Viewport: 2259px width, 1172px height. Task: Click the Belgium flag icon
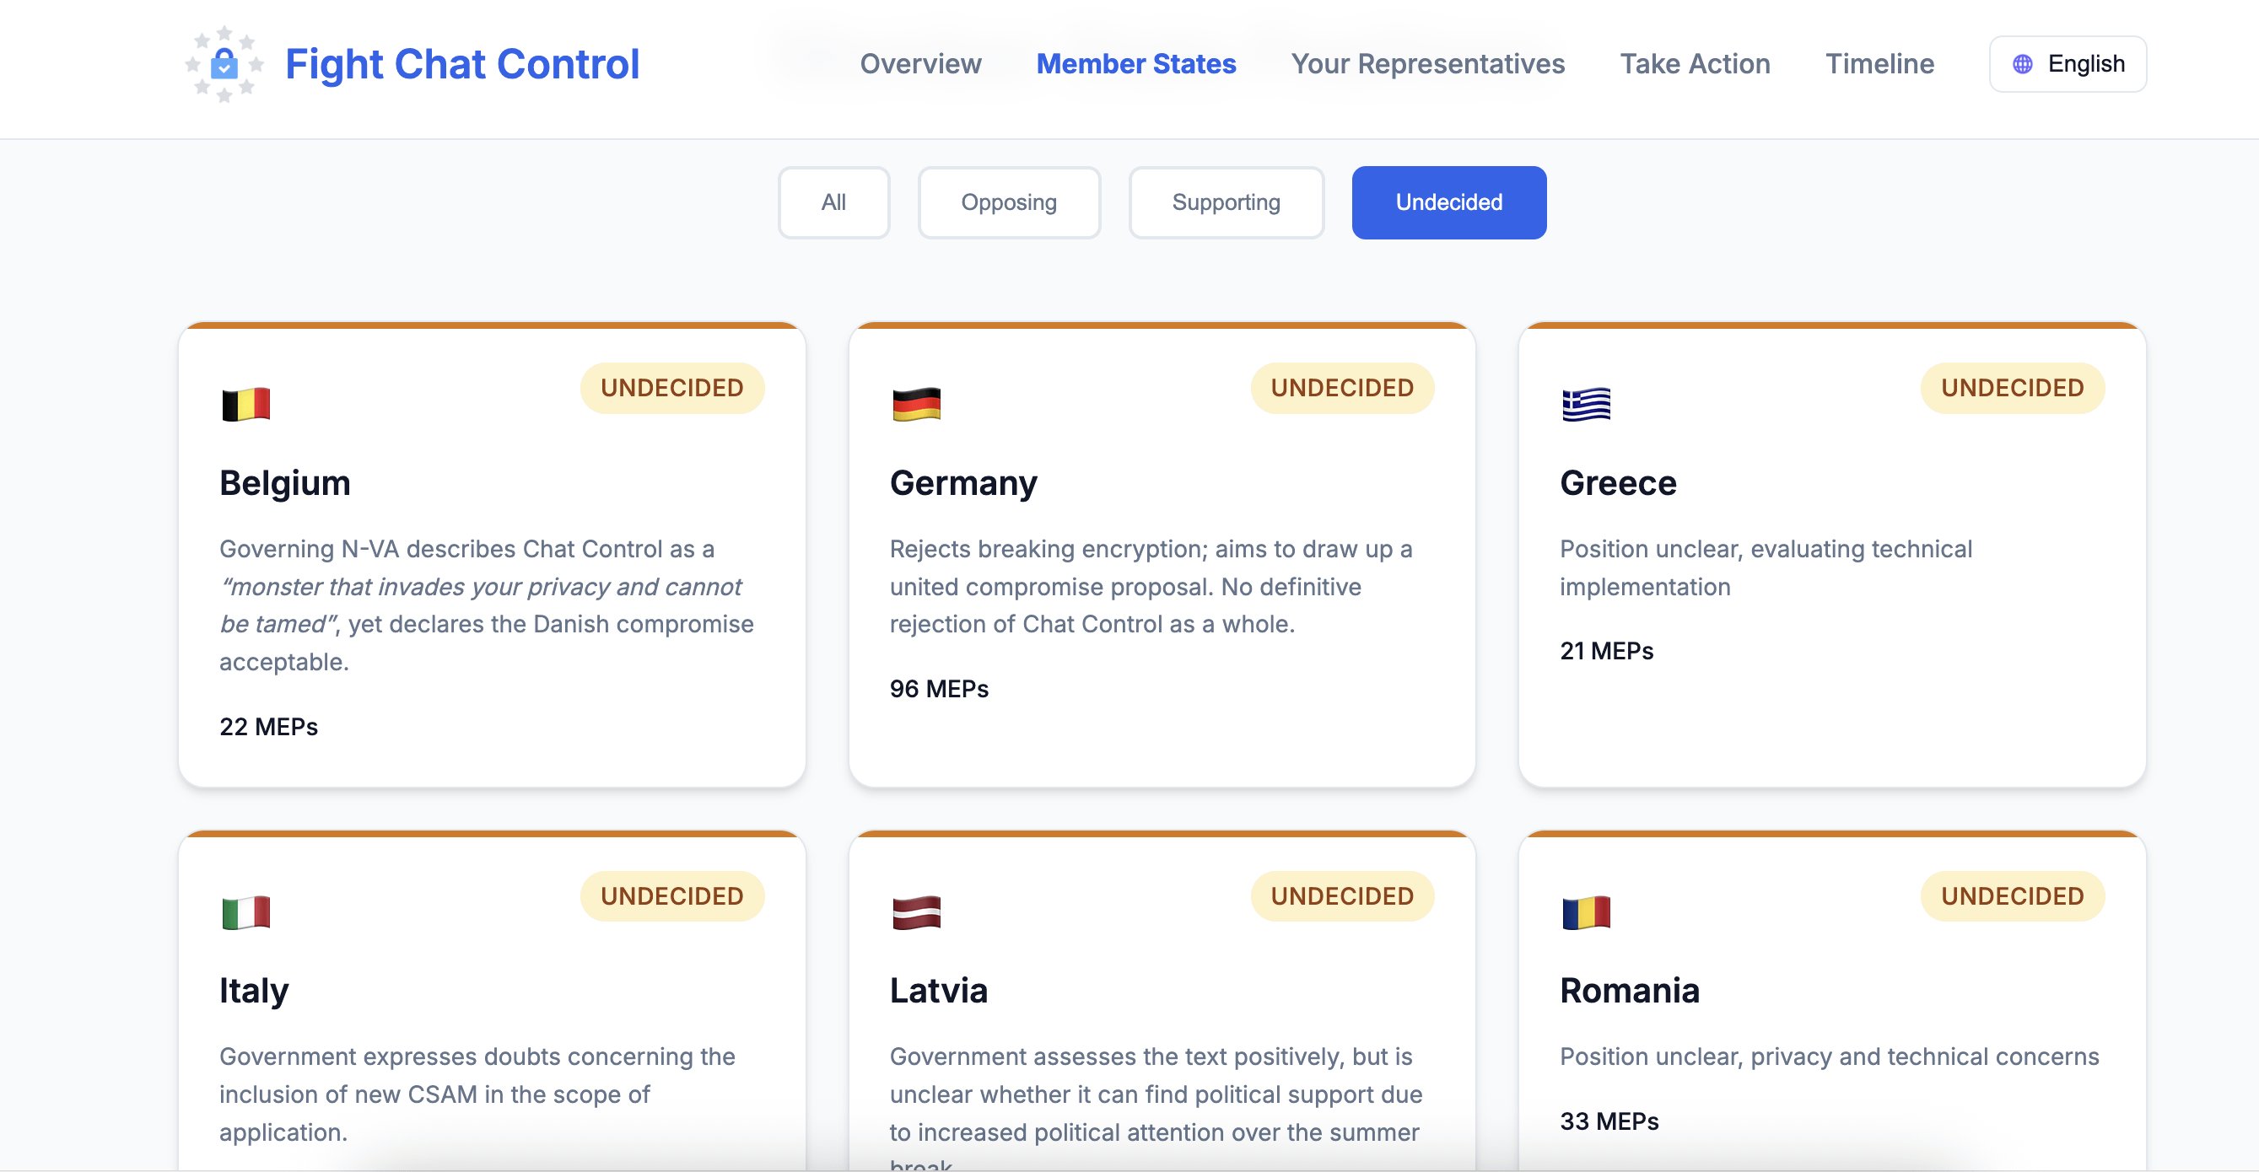(x=245, y=404)
